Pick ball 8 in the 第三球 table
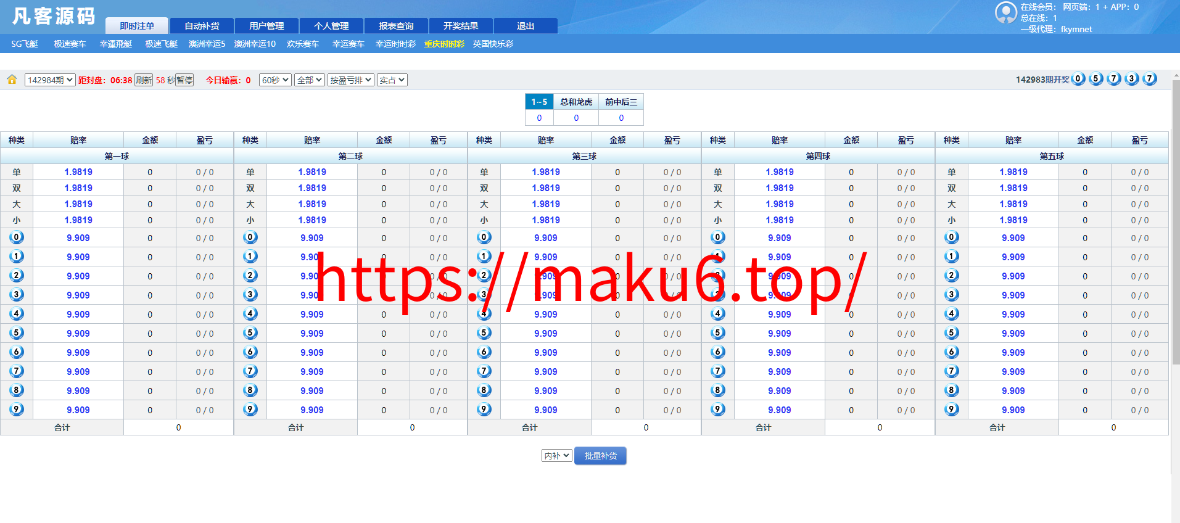Viewport: 1180px width, 523px height. 484,390
